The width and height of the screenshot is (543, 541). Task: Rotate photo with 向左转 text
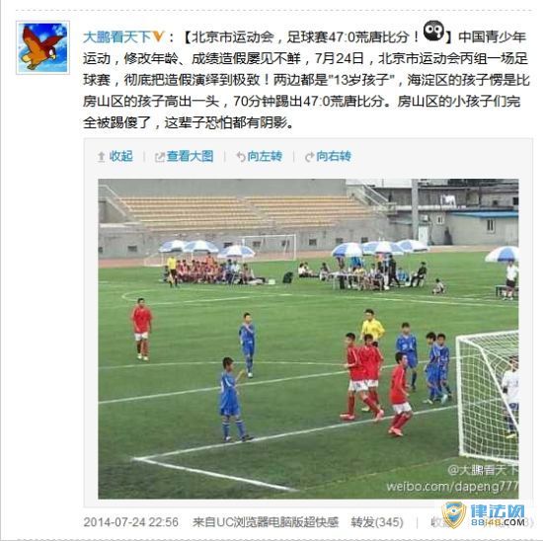(265, 157)
